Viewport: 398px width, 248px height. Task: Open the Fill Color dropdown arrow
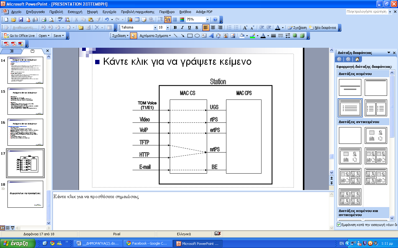247,36
